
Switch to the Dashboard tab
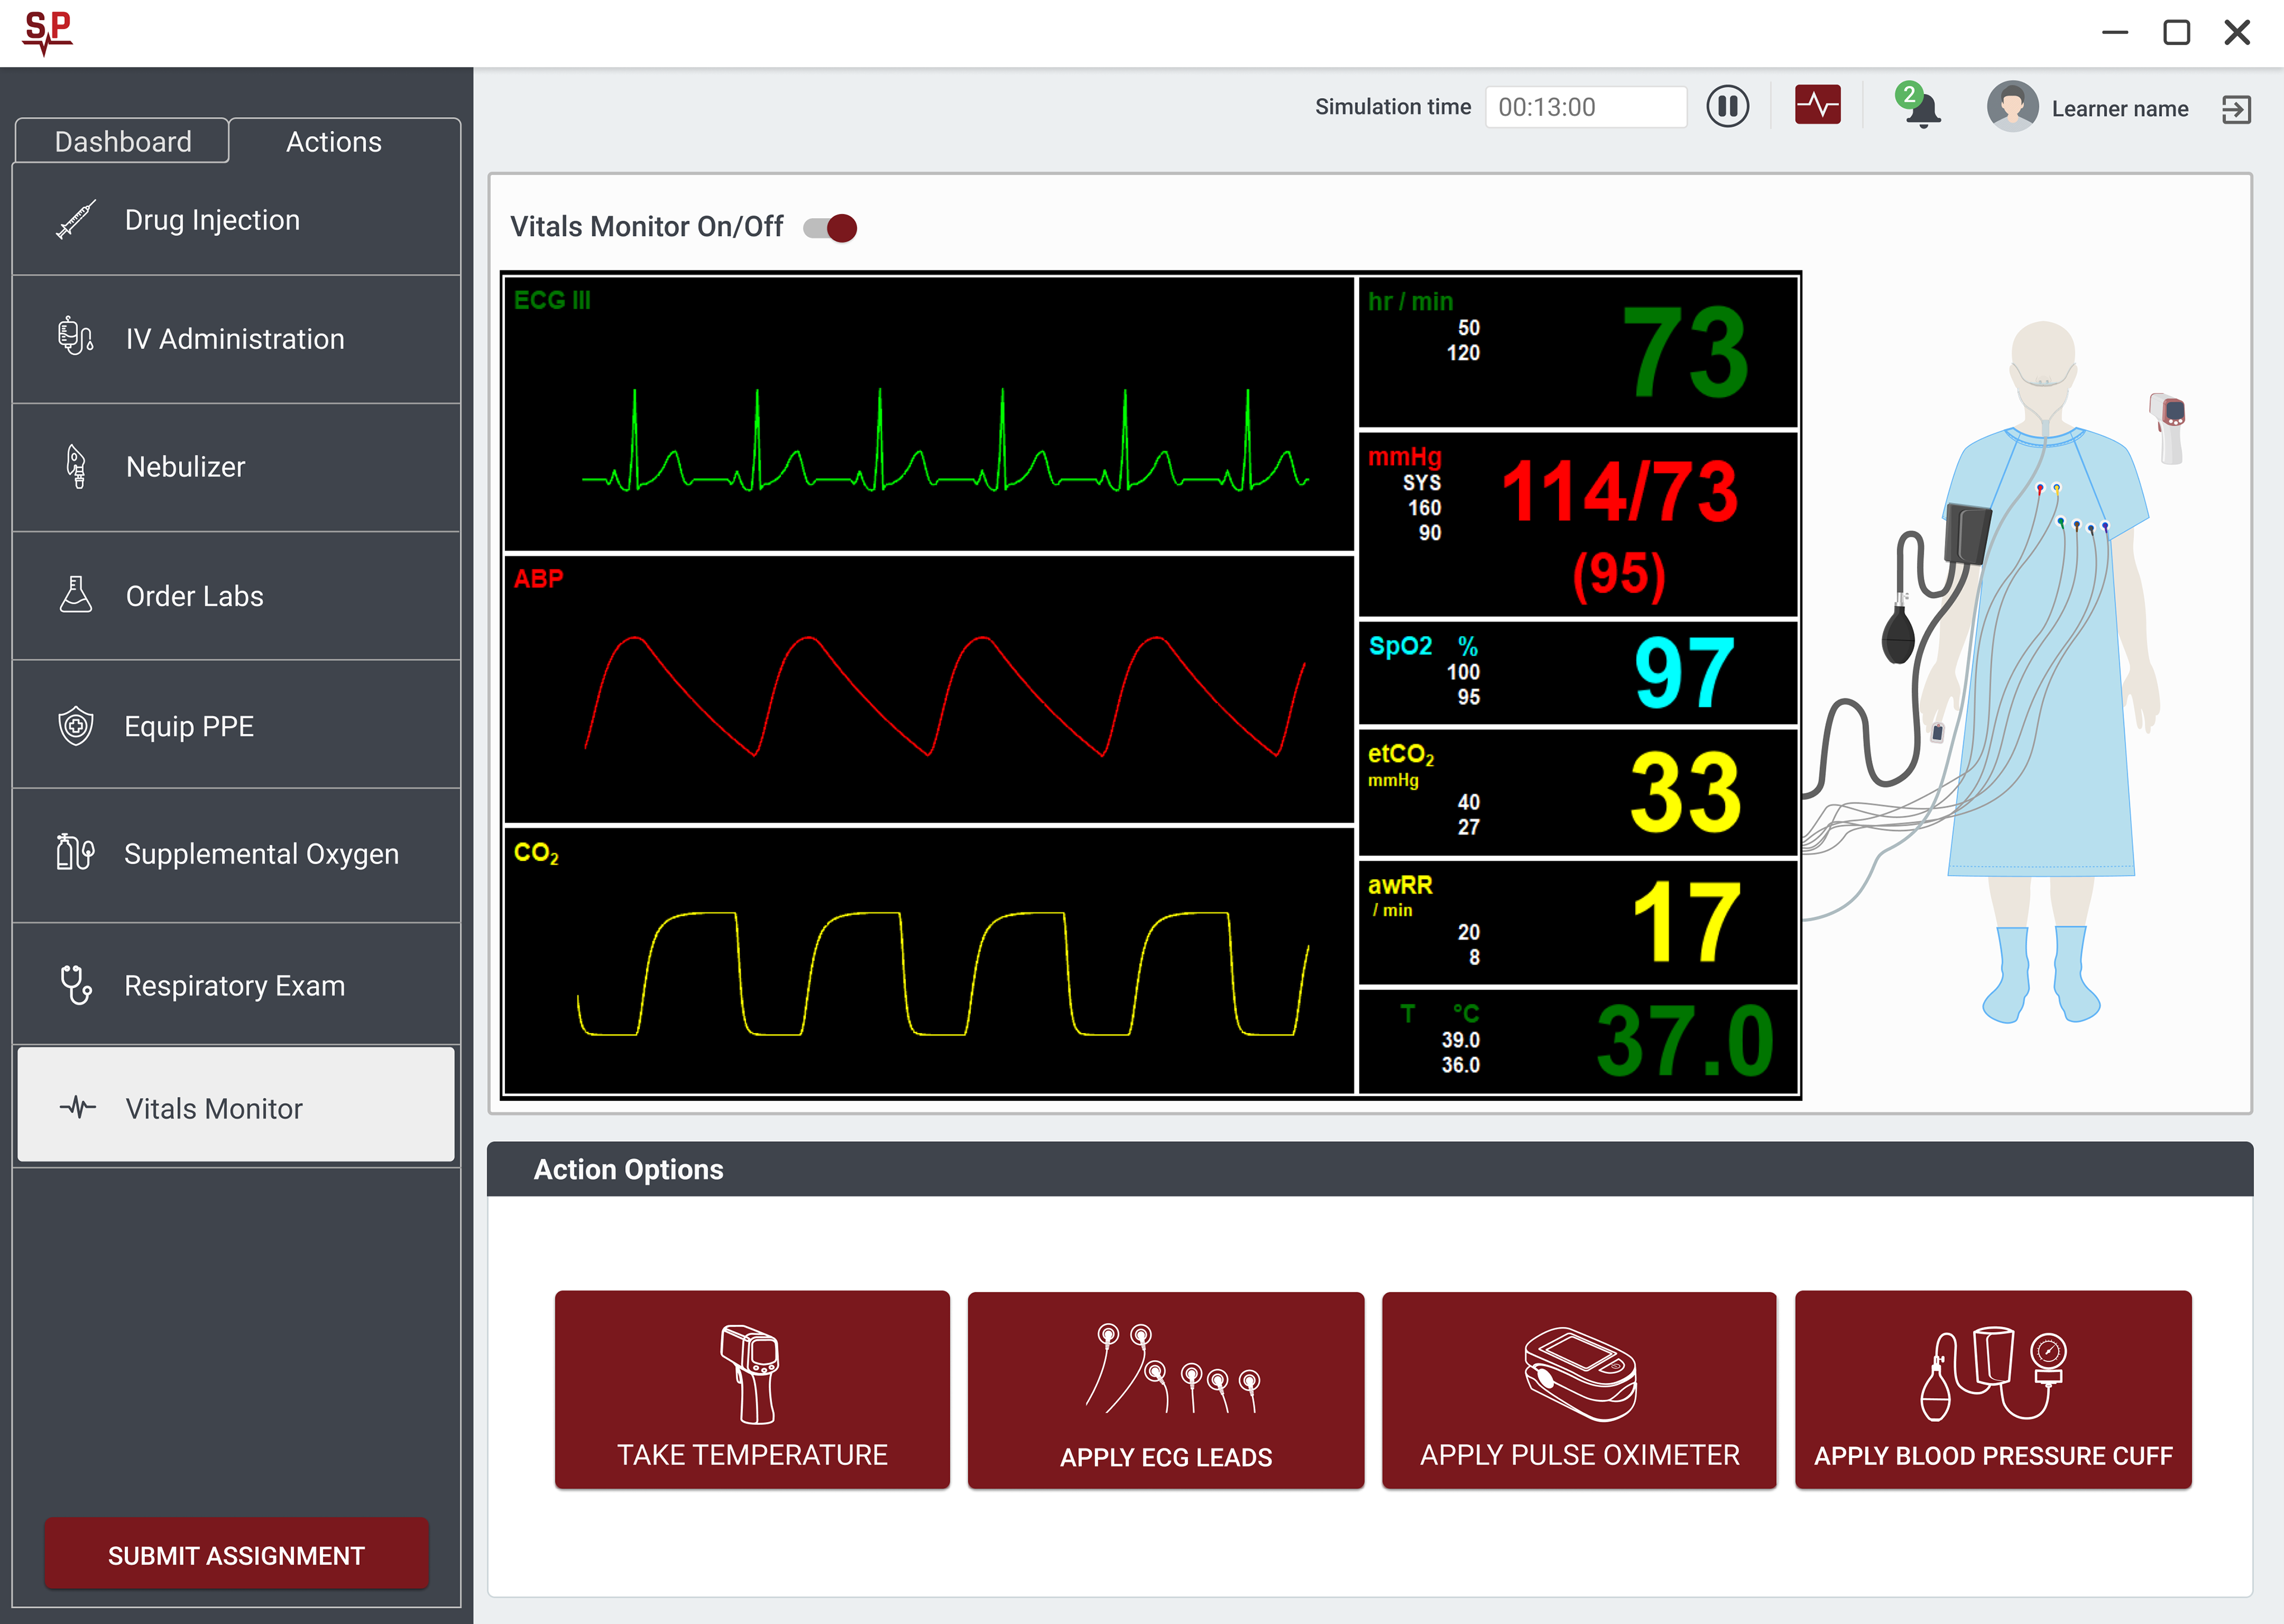click(122, 141)
